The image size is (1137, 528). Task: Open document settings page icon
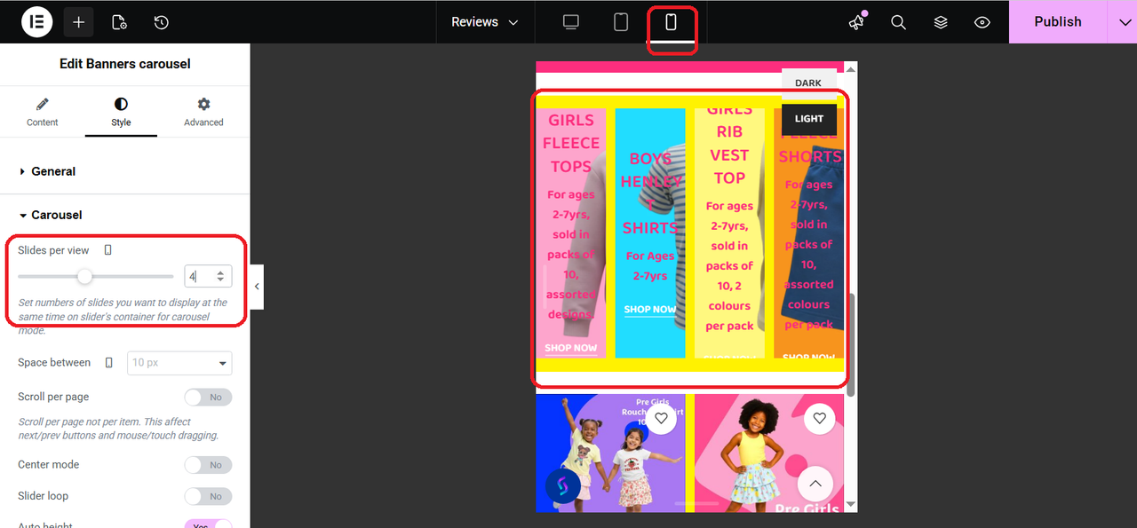tap(119, 21)
